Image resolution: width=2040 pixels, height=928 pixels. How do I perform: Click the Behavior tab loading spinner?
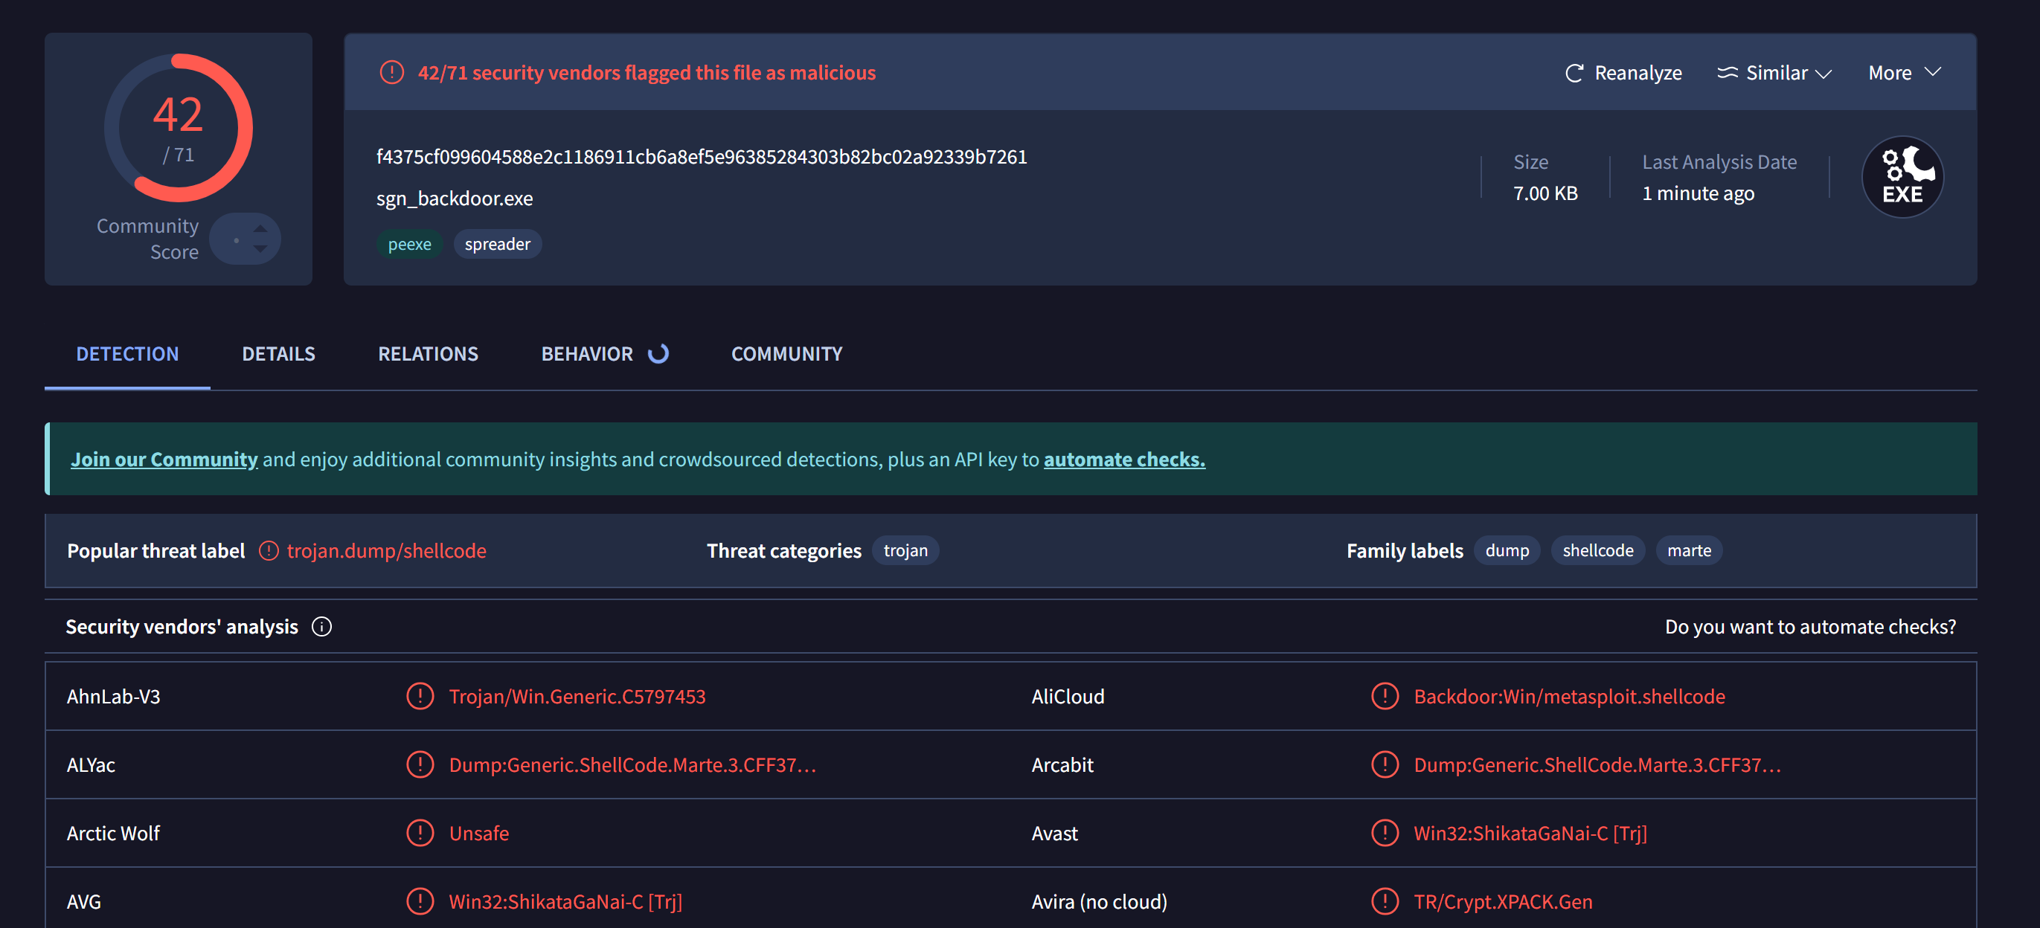(x=658, y=354)
